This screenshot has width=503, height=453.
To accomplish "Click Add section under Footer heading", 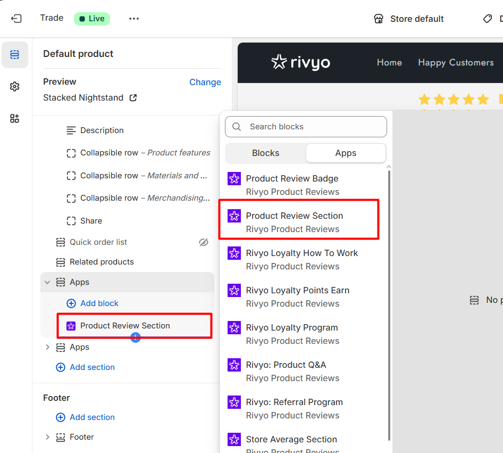I will tap(92, 417).
